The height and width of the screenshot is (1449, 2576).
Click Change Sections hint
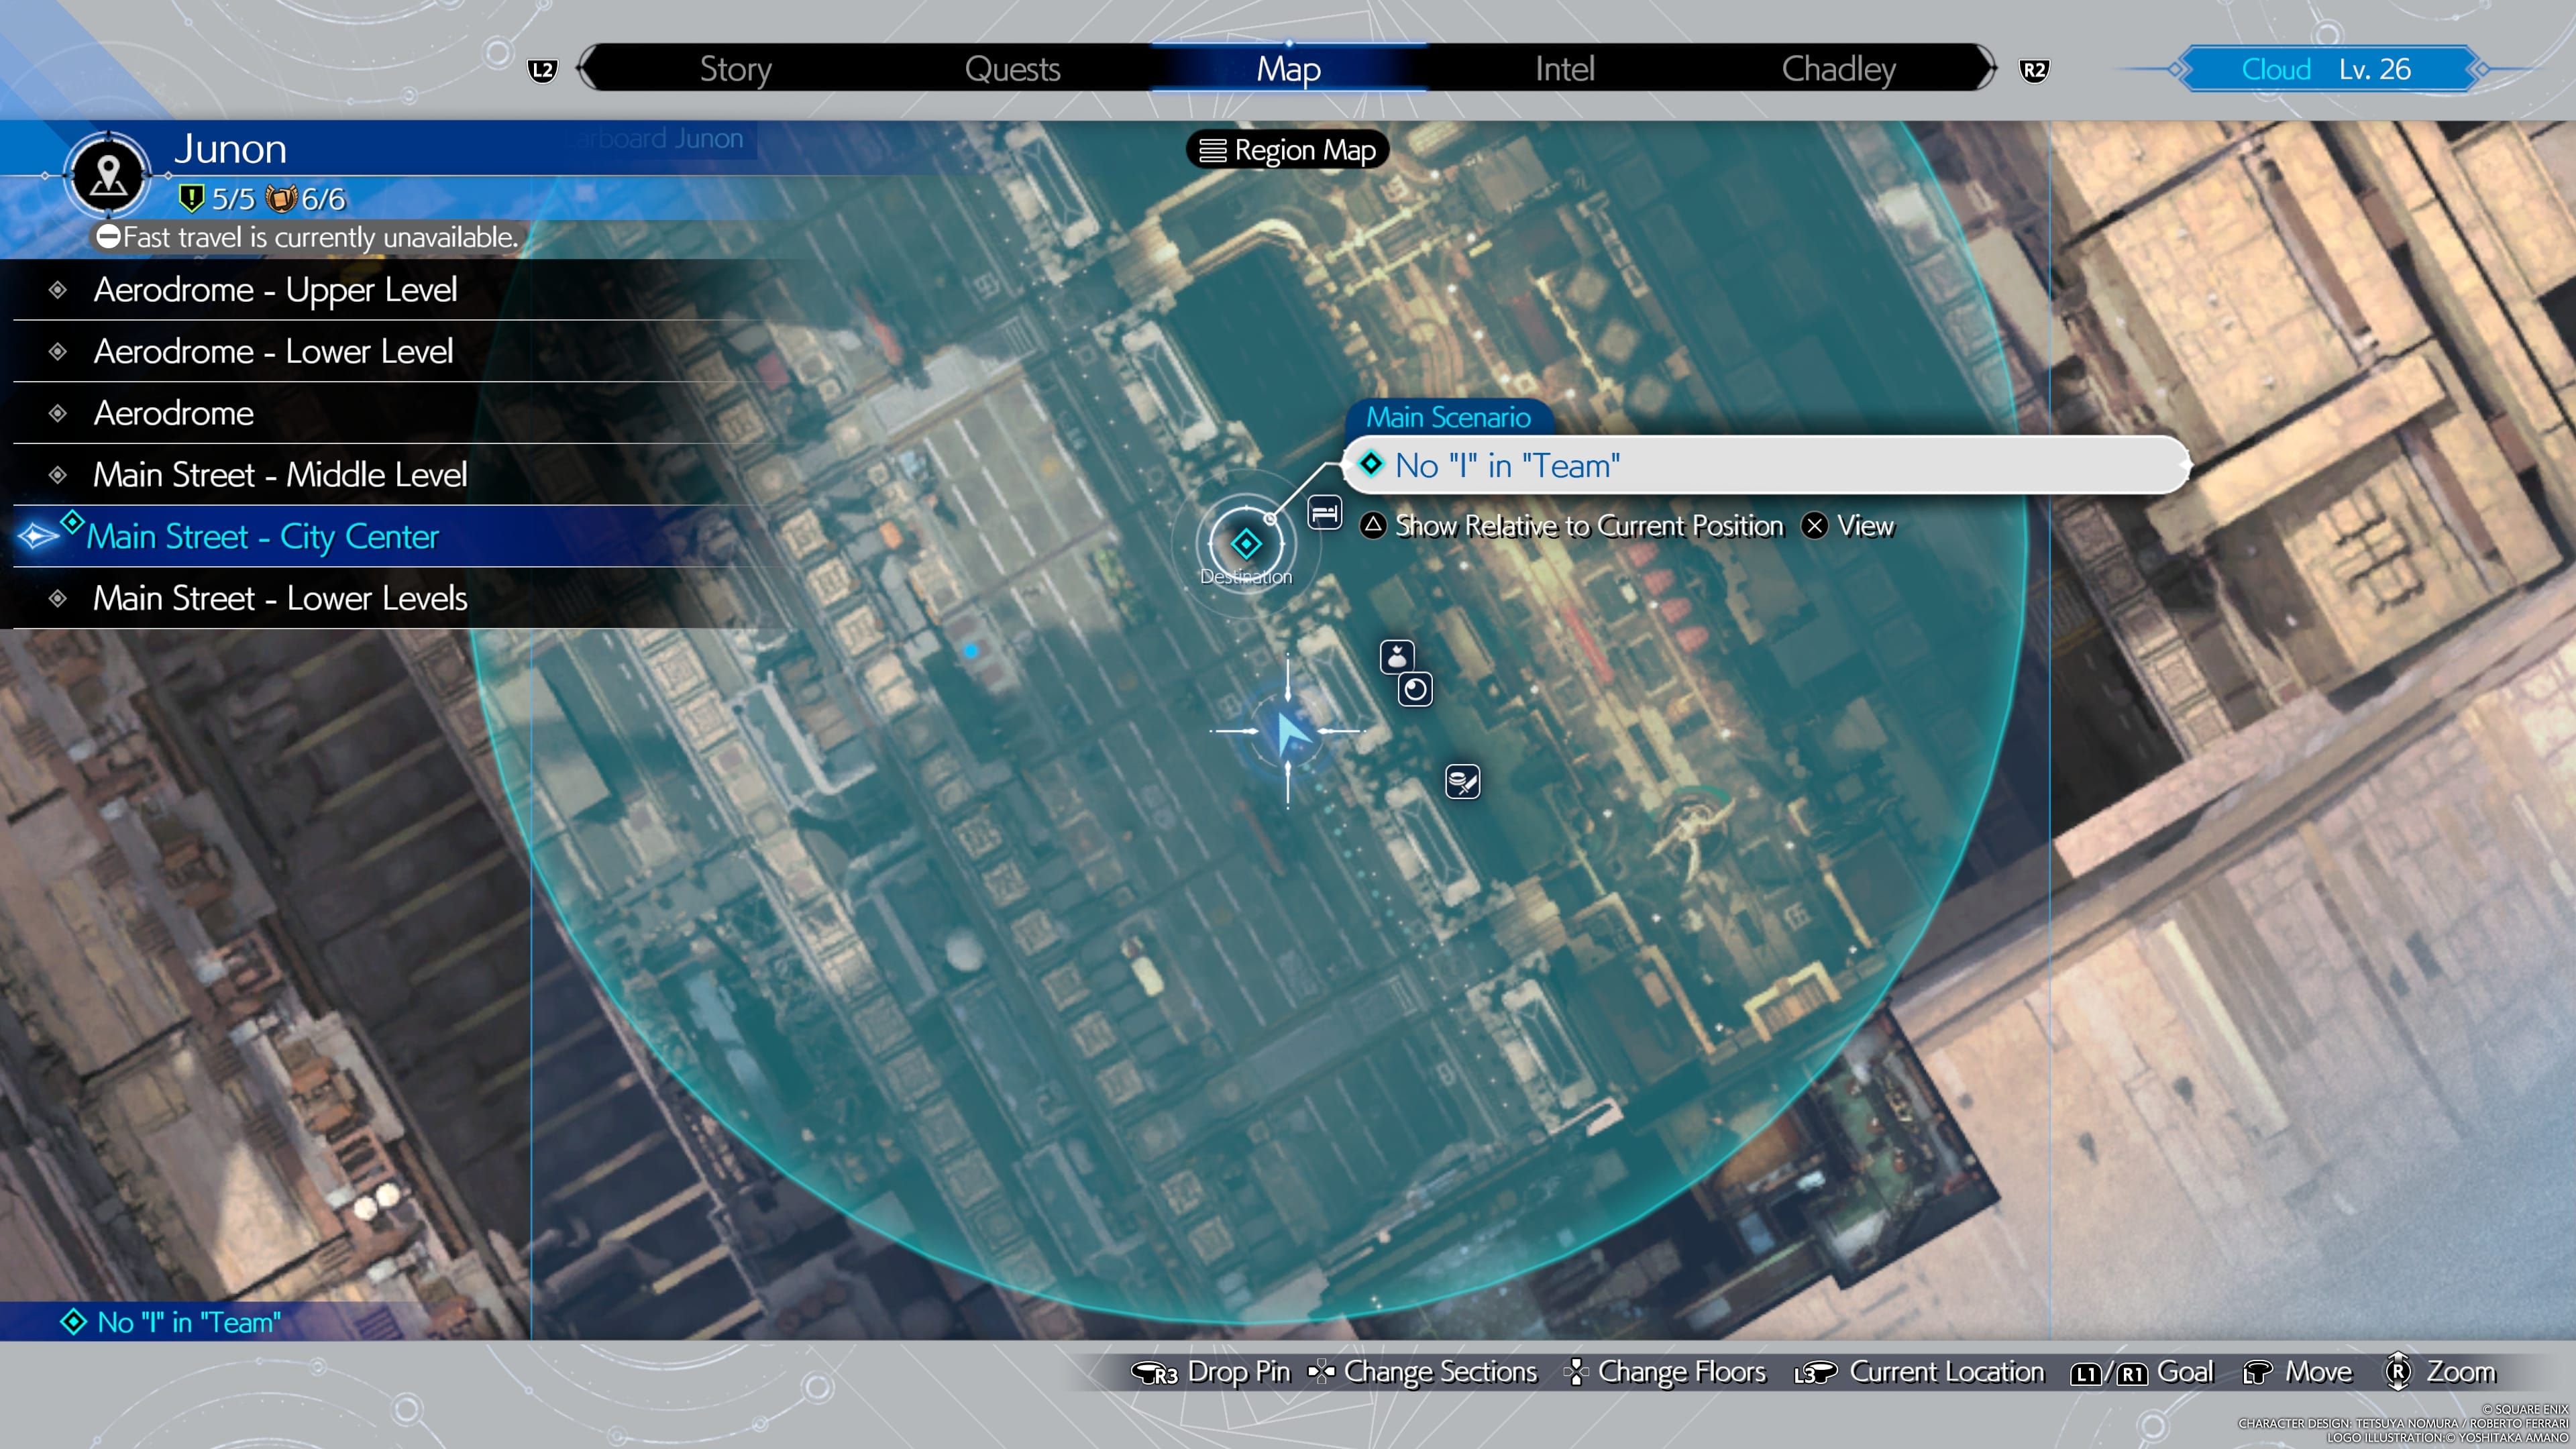[x=1422, y=1372]
